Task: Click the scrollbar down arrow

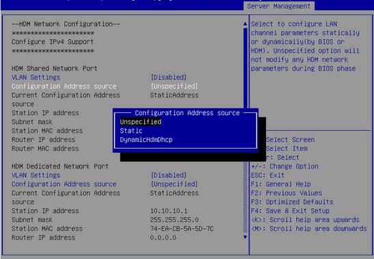Action: click(245, 237)
